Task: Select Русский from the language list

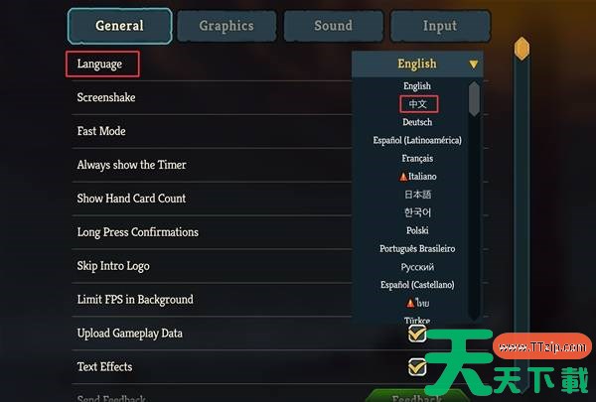Action: pos(417,267)
